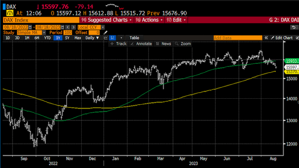Viewport: 299px width, 168px height.
Task: Activate the Zoom magnifier tool
Action: [x=183, y=44]
